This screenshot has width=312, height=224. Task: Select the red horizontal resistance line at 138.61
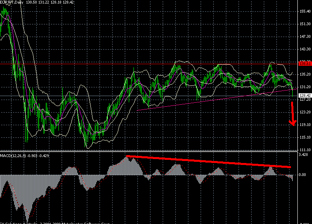coord(149,64)
